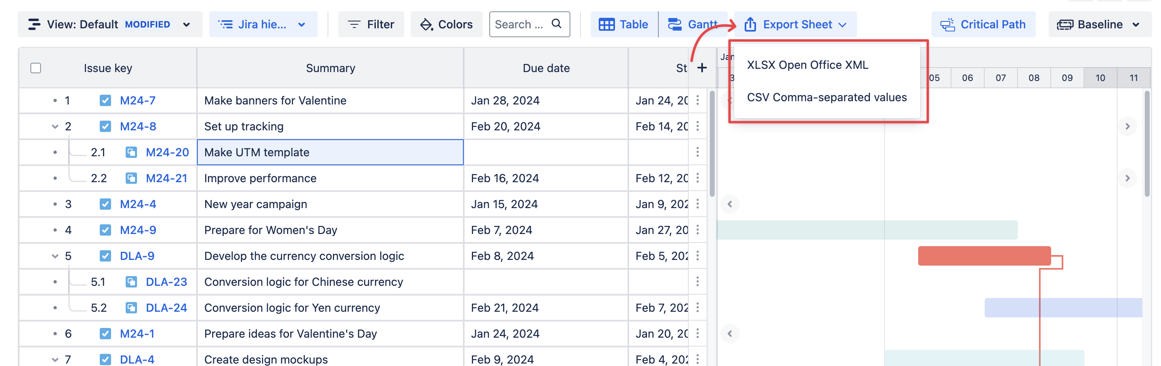Open the three-dot menu for Make banners for Valentine row
The image size is (1161, 366).
pyautogui.click(x=697, y=100)
